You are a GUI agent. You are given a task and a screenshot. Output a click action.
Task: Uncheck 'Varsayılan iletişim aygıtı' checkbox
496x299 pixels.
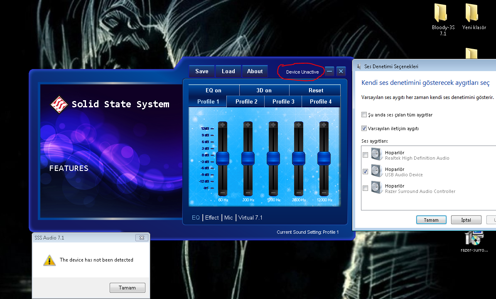(x=364, y=128)
